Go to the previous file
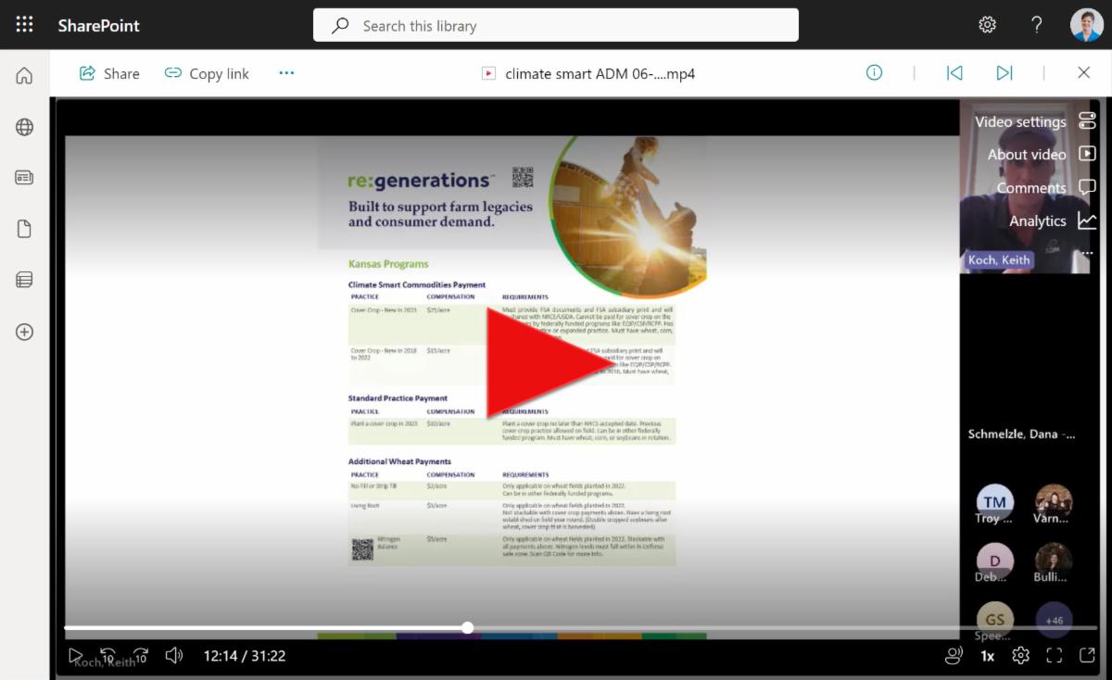Viewport: 1112px width, 680px height. [954, 72]
